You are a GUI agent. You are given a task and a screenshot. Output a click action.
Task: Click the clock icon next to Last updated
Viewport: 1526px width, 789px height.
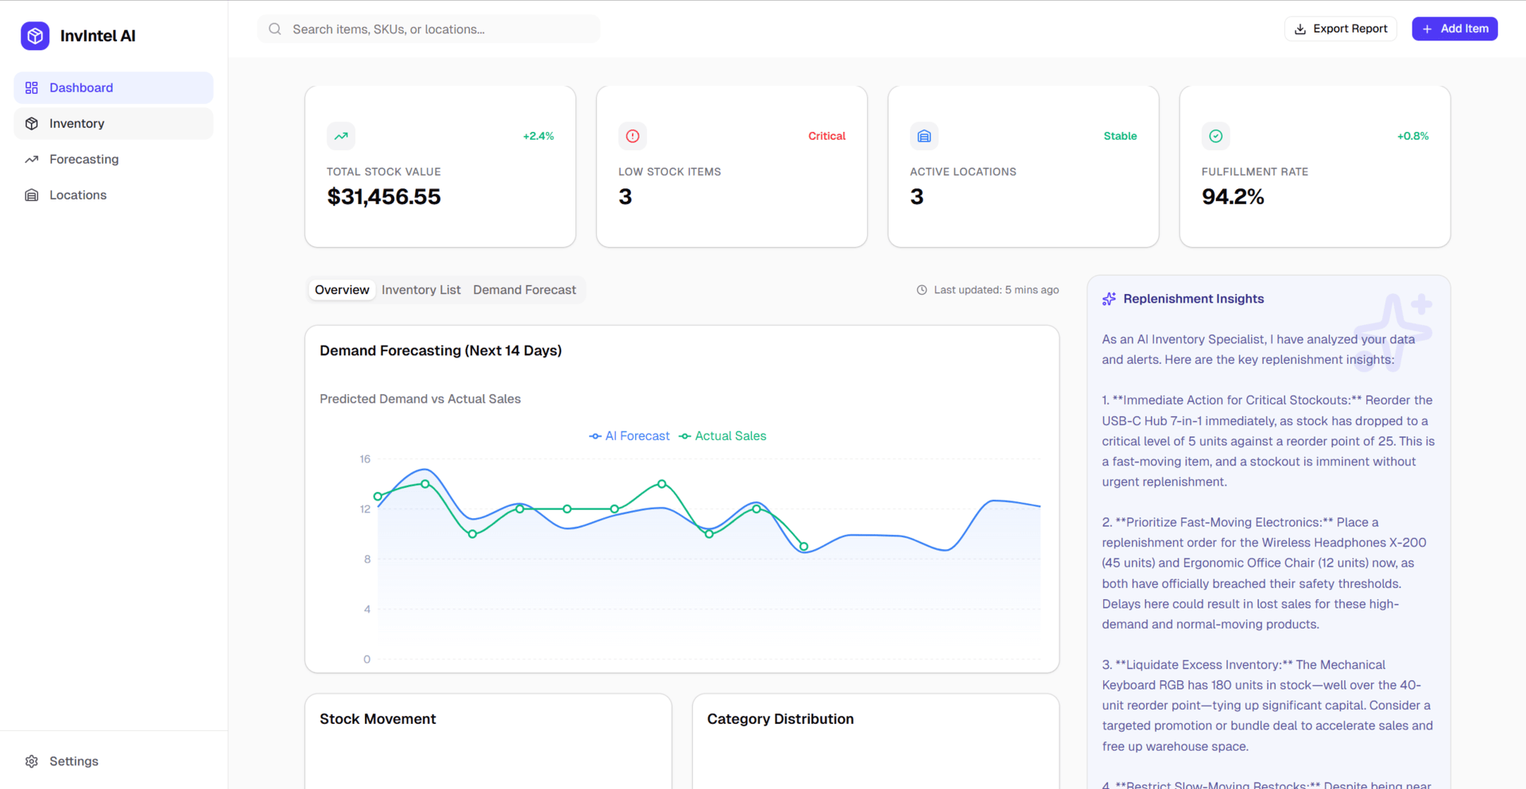[922, 290]
